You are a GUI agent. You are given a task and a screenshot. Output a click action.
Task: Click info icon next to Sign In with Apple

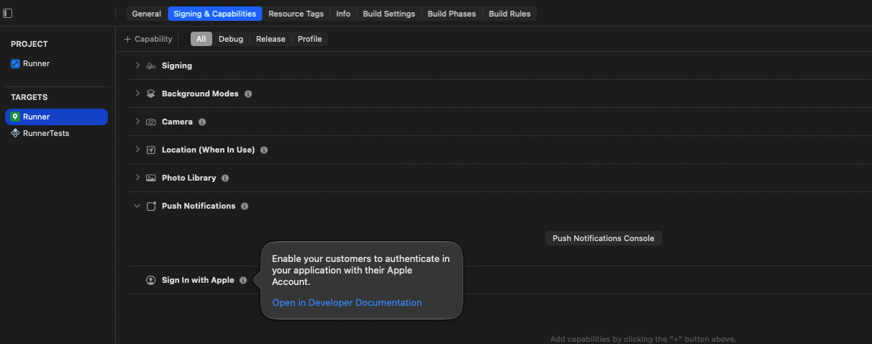(243, 280)
